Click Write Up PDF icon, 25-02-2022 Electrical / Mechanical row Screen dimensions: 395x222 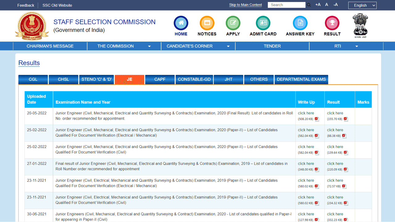[x=317, y=136]
